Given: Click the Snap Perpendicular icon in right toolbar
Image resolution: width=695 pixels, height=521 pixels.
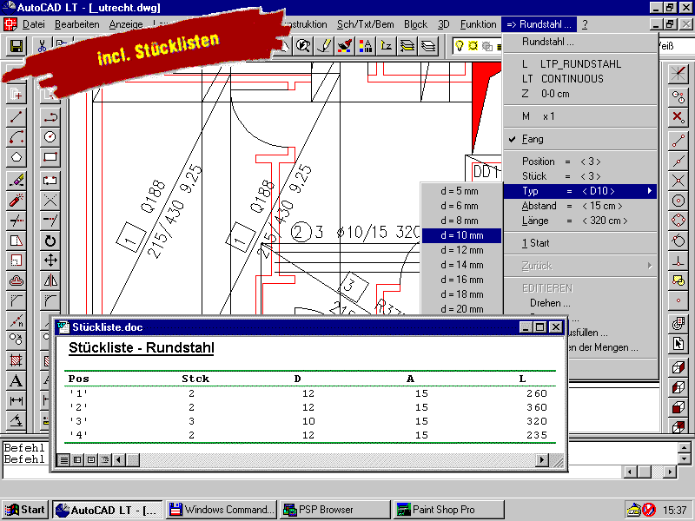Looking at the screenshot, I should [x=678, y=261].
